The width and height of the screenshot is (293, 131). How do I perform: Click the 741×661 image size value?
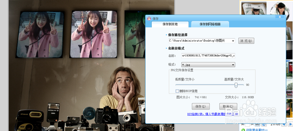(x=200, y=97)
